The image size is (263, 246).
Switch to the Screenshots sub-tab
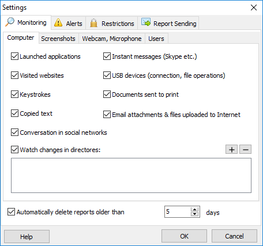click(58, 39)
